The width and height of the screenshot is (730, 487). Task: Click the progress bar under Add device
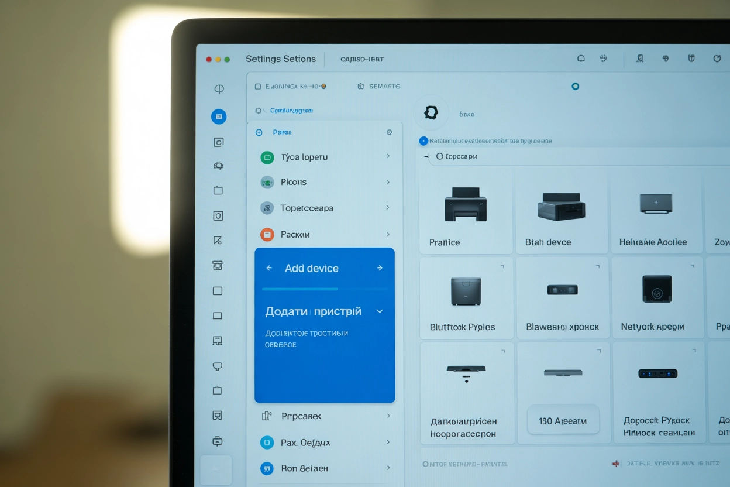click(325, 289)
